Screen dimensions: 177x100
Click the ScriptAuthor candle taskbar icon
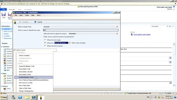[x=41, y=97]
